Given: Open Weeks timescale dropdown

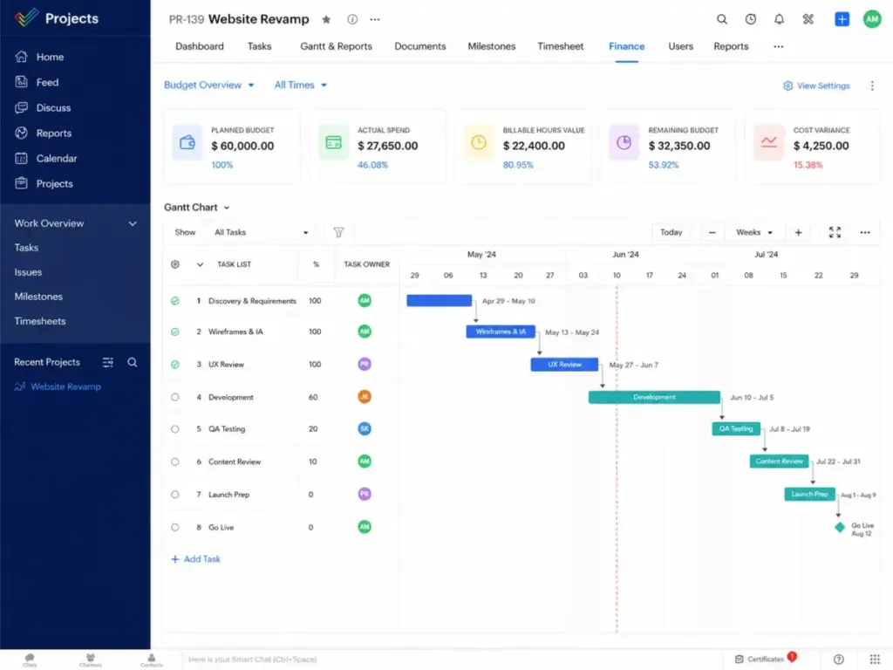Looking at the screenshot, I should pos(754,232).
